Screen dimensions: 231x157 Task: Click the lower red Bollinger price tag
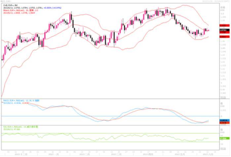223,37
